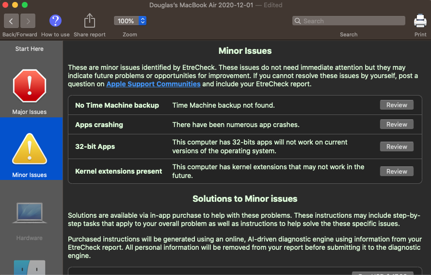This screenshot has height=275, width=431.
Task: Click 'Time Machine backup not found.' text
Action: pos(223,105)
